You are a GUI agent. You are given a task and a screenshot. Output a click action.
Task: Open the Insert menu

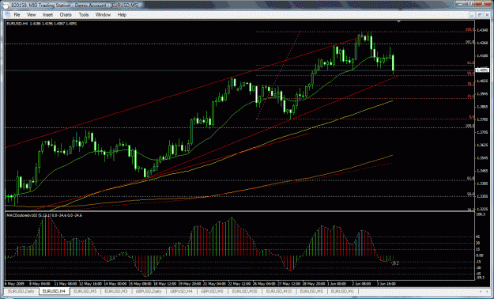pyautogui.click(x=48, y=15)
